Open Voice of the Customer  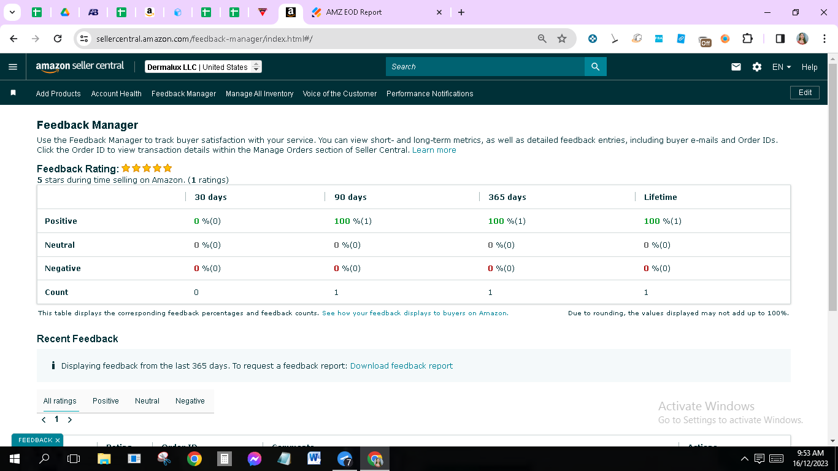tap(340, 94)
